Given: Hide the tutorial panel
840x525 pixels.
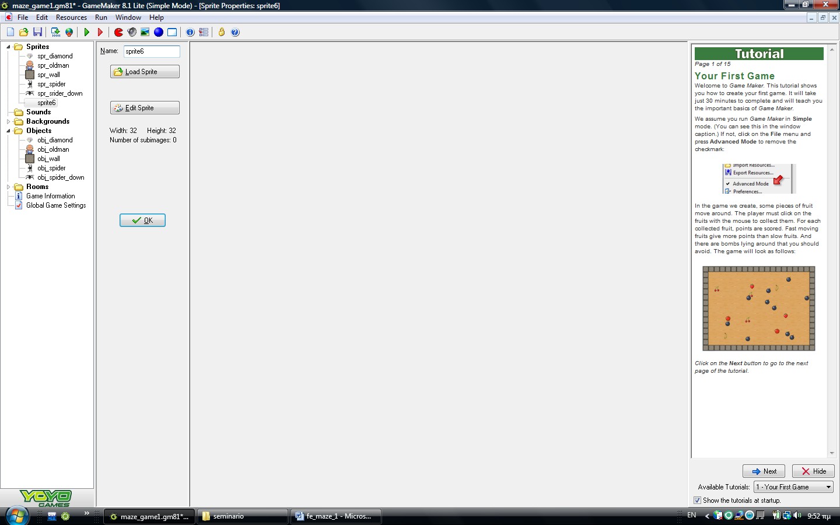Looking at the screenshot, I should pyautogui.click(x=813, y=471).
